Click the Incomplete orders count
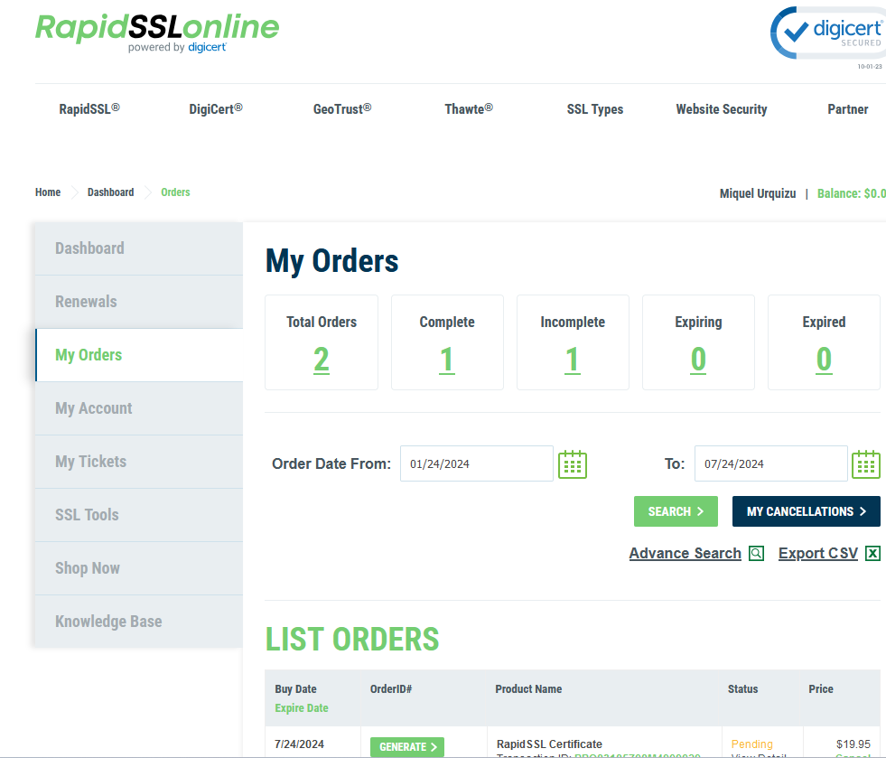Viewport: 886px width, 758px height. point(573,360)
